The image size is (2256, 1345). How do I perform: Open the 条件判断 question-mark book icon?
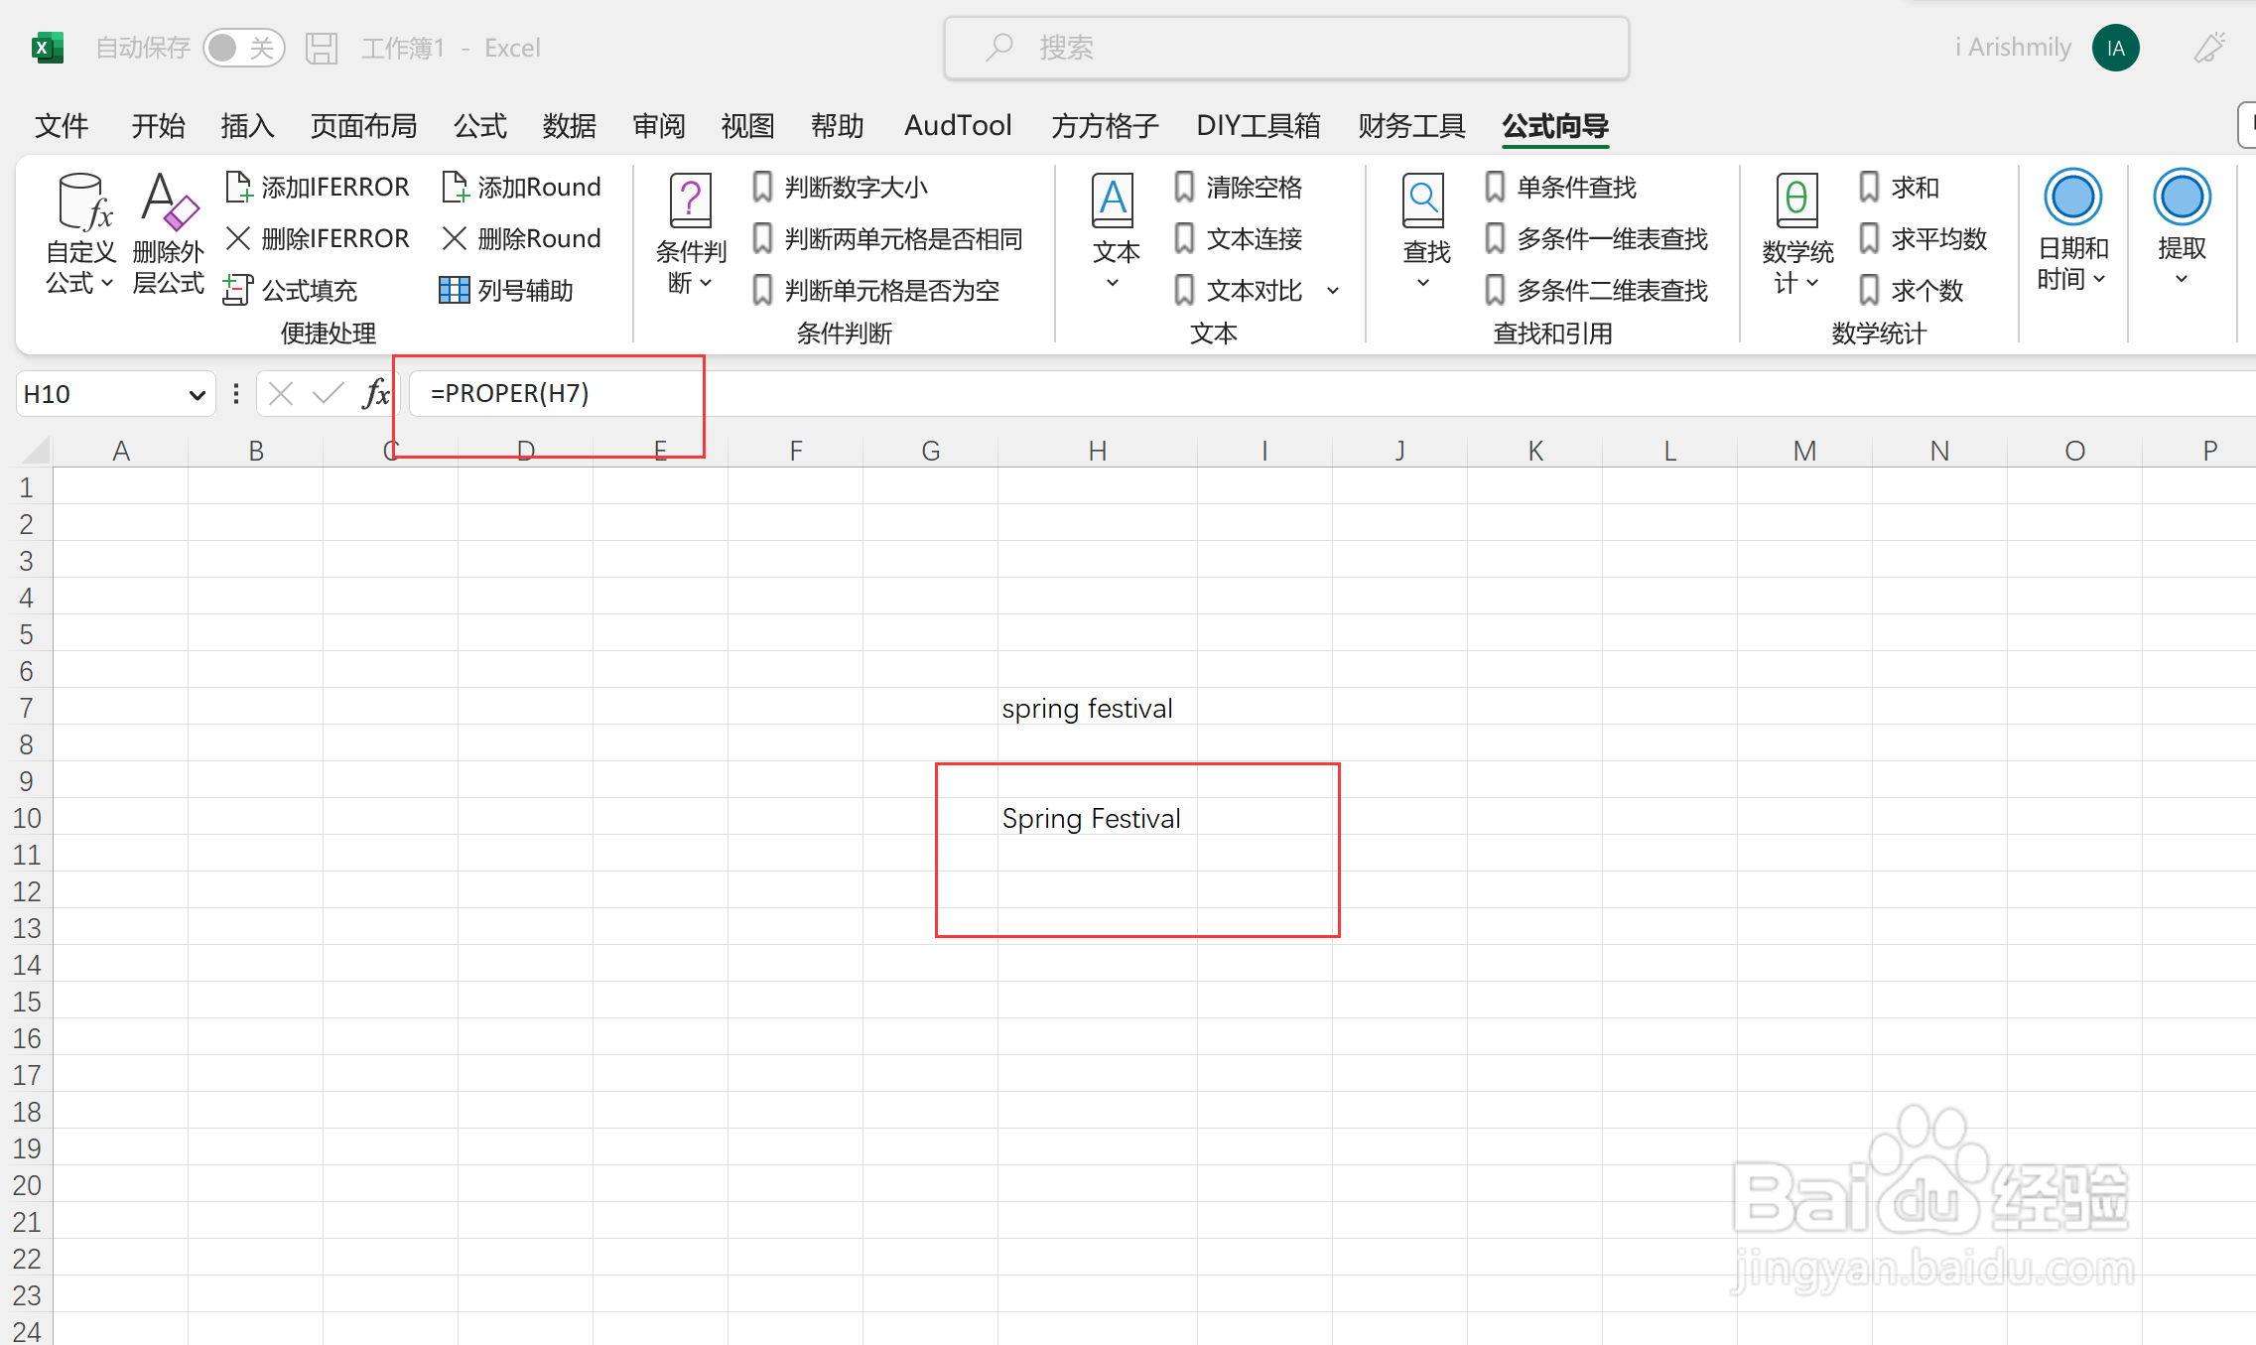pos(691,202)
